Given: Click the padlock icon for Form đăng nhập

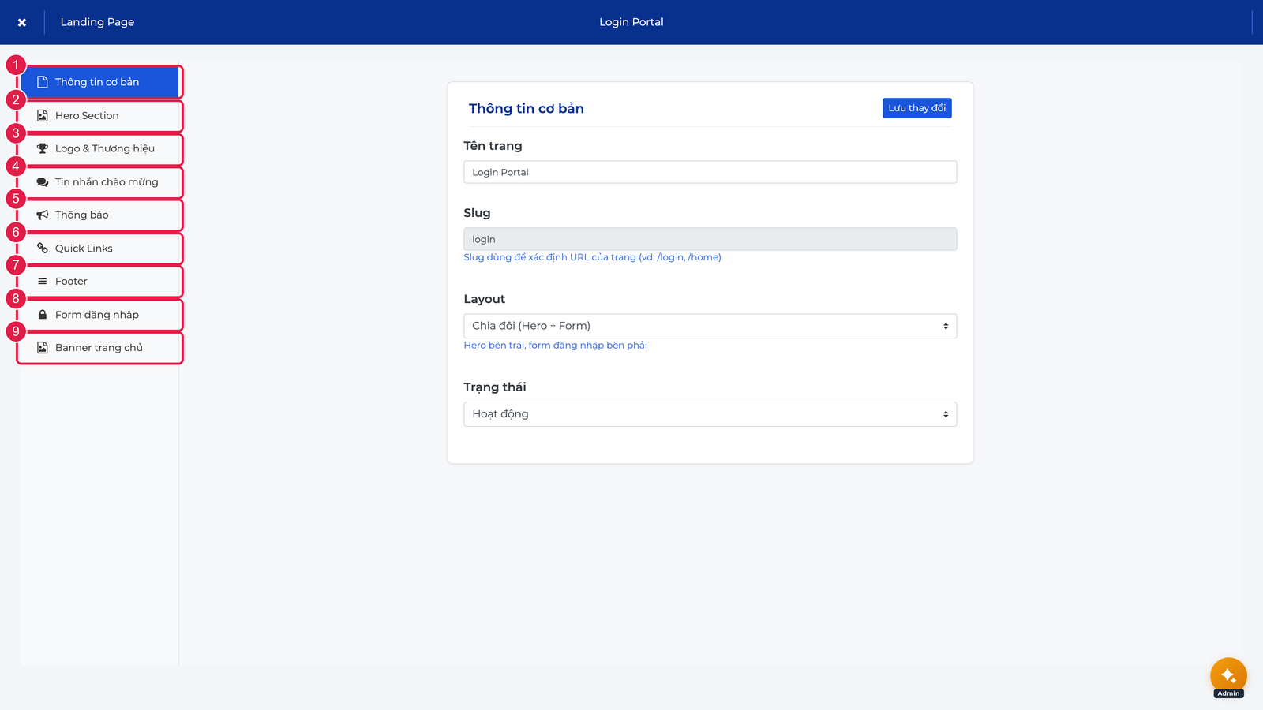Looking at the screenshot, I should pyautogui.click(x=43, y=314).
